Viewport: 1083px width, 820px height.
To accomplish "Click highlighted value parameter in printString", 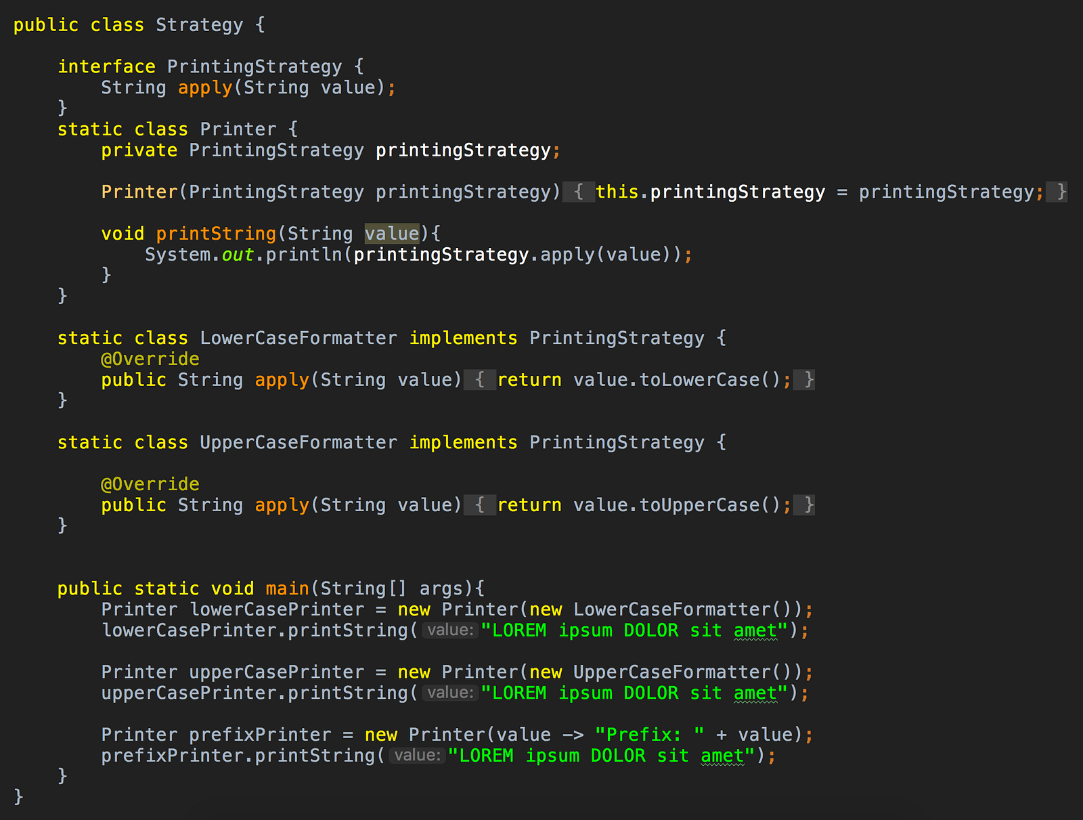I will pyautogui.click(x=392, y=234).
